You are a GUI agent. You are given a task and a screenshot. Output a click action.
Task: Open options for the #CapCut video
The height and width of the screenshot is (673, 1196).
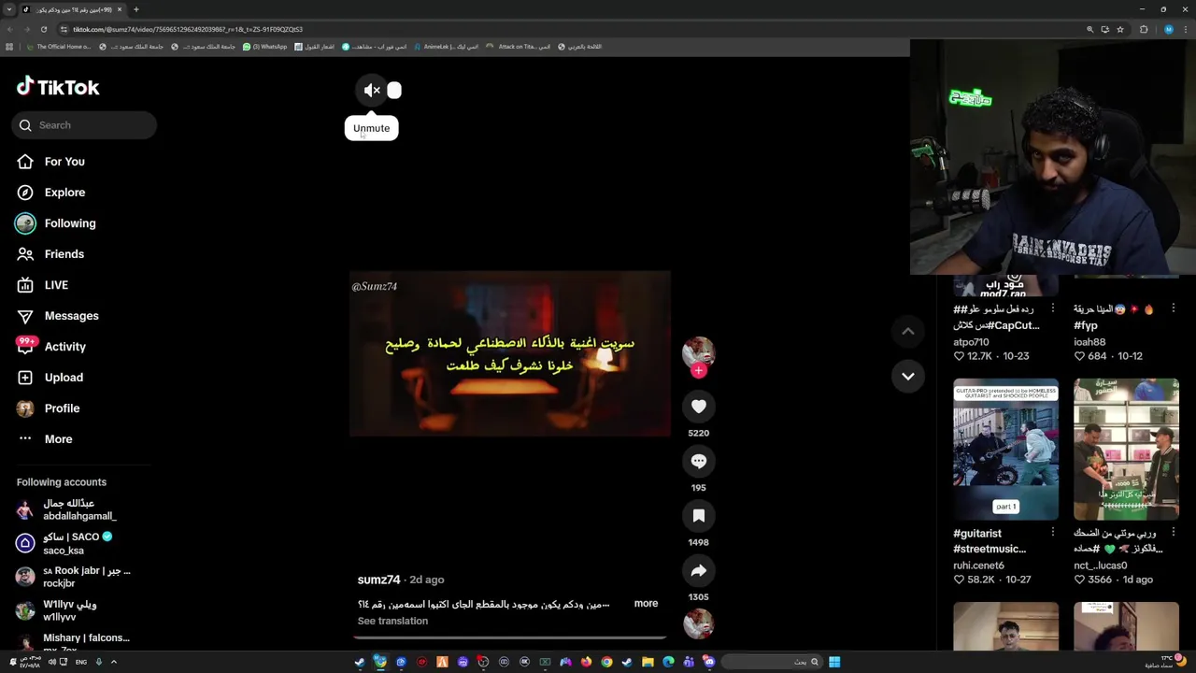click(x=1053, y=308)
